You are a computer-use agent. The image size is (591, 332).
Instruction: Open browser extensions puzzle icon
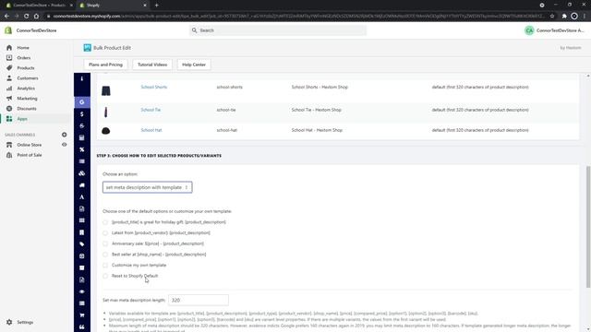point(564,17)
